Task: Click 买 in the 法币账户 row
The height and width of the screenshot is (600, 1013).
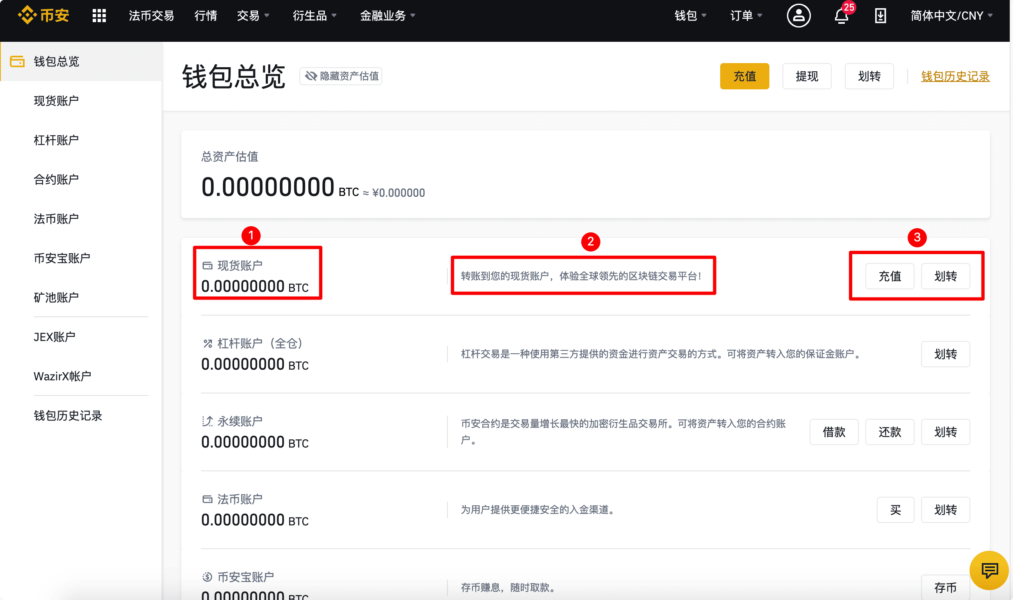Action: [x=895, y=510]
